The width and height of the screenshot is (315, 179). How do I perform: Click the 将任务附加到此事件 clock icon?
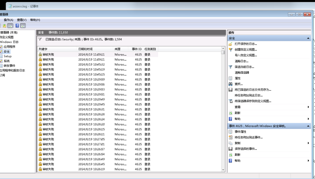[230, 137]
